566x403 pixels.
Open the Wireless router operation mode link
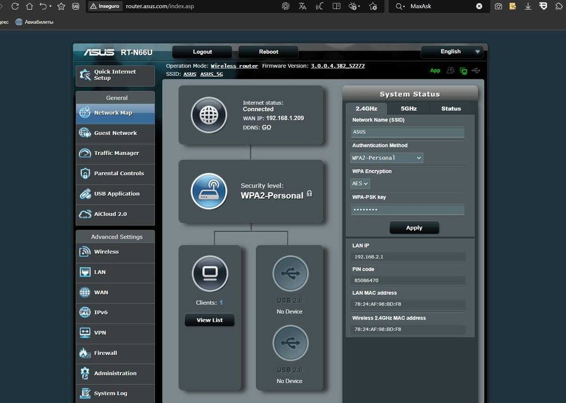(234, 66)
